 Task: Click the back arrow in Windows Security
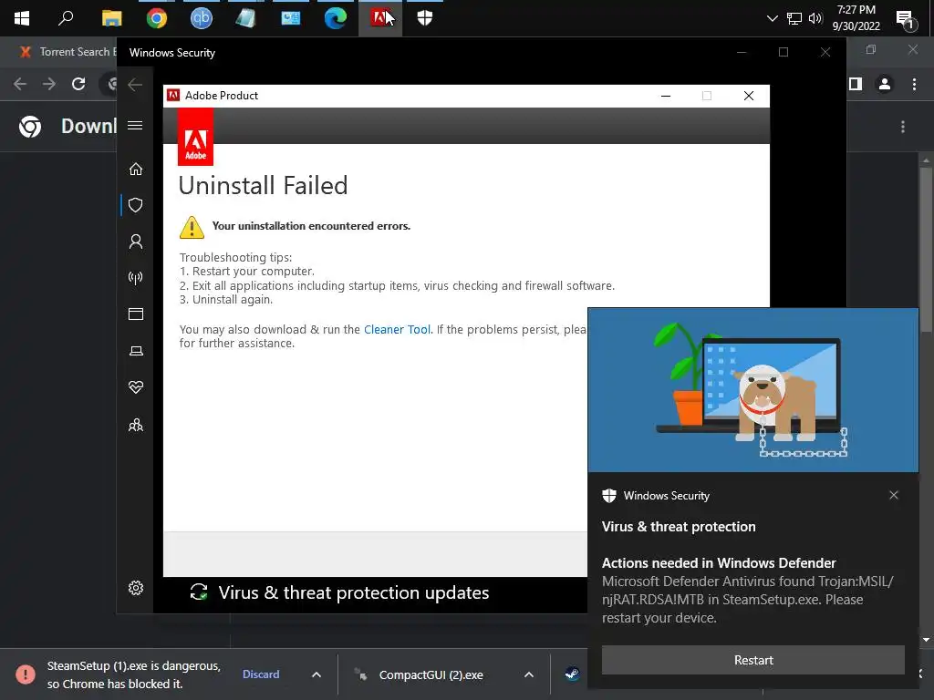[x=135, y=85]
